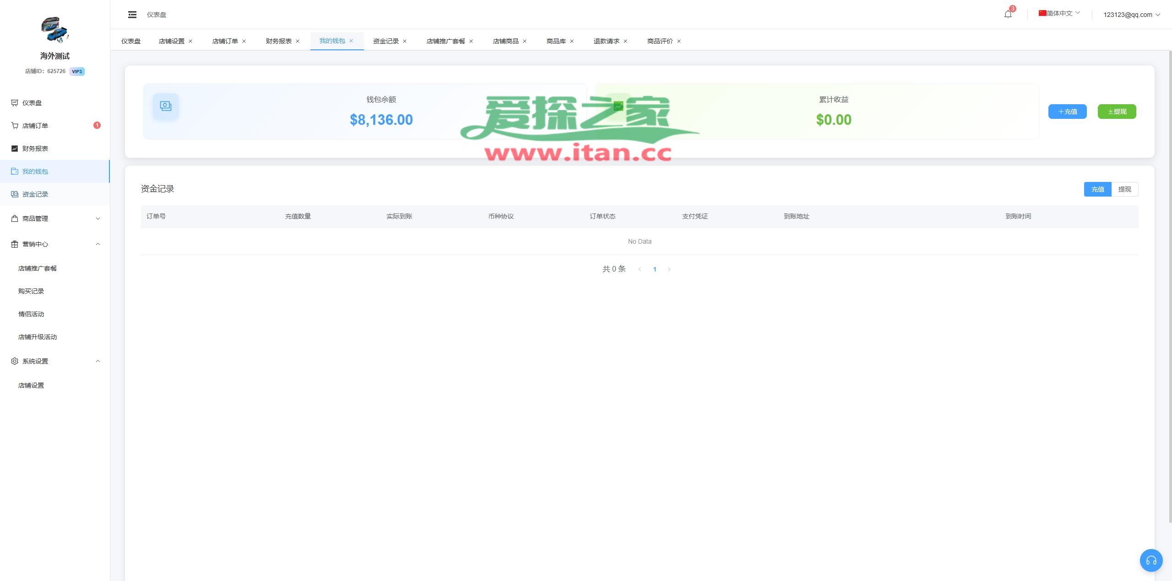Switch to the 商品评价 tab
1172x581 pixels.
pyautogui.click(x=660, y=41)
